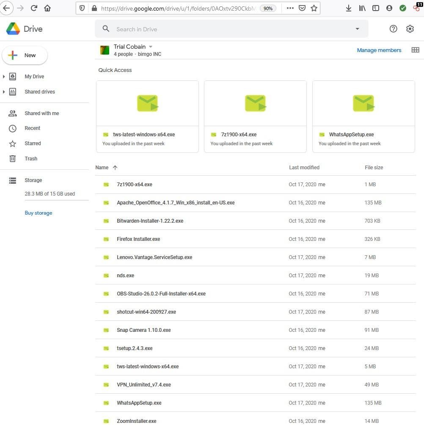Select Apache_OpenOffice_4.1.7 installer row

coord(256,202)
